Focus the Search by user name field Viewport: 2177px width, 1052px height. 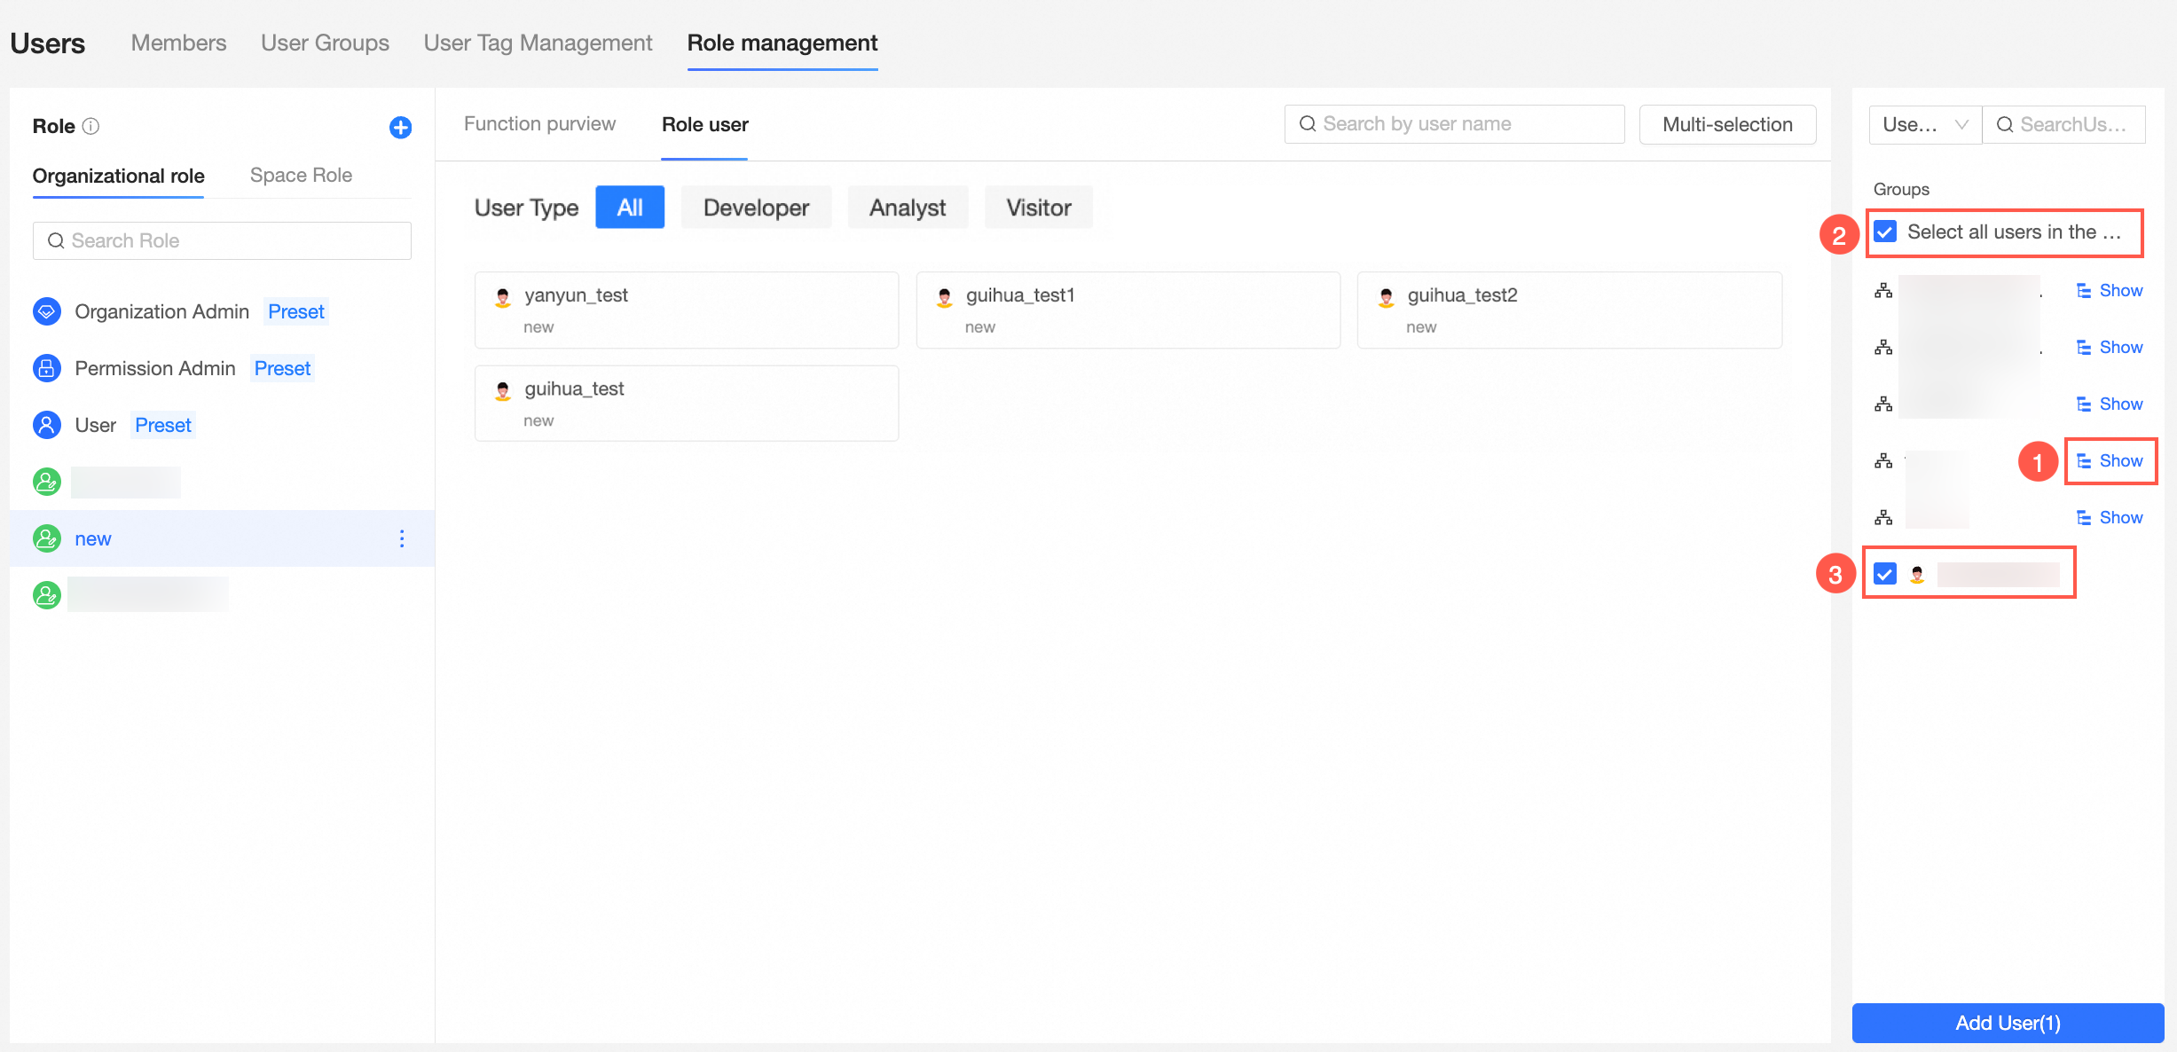click(x=1464, y=124)
